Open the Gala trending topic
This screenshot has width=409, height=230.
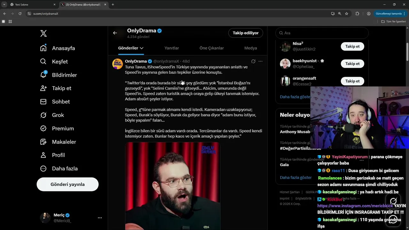click(x=284, y=165)
